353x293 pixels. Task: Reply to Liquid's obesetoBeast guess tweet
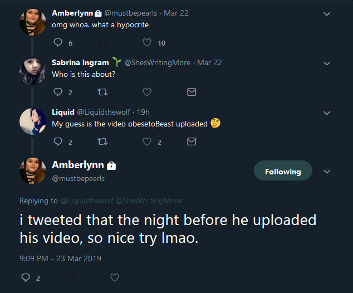point(58,141)
